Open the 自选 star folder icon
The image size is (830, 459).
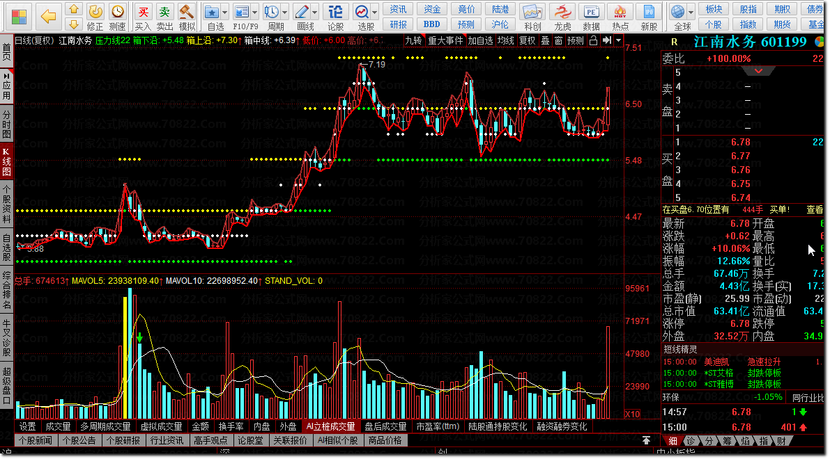pos(212,12)
